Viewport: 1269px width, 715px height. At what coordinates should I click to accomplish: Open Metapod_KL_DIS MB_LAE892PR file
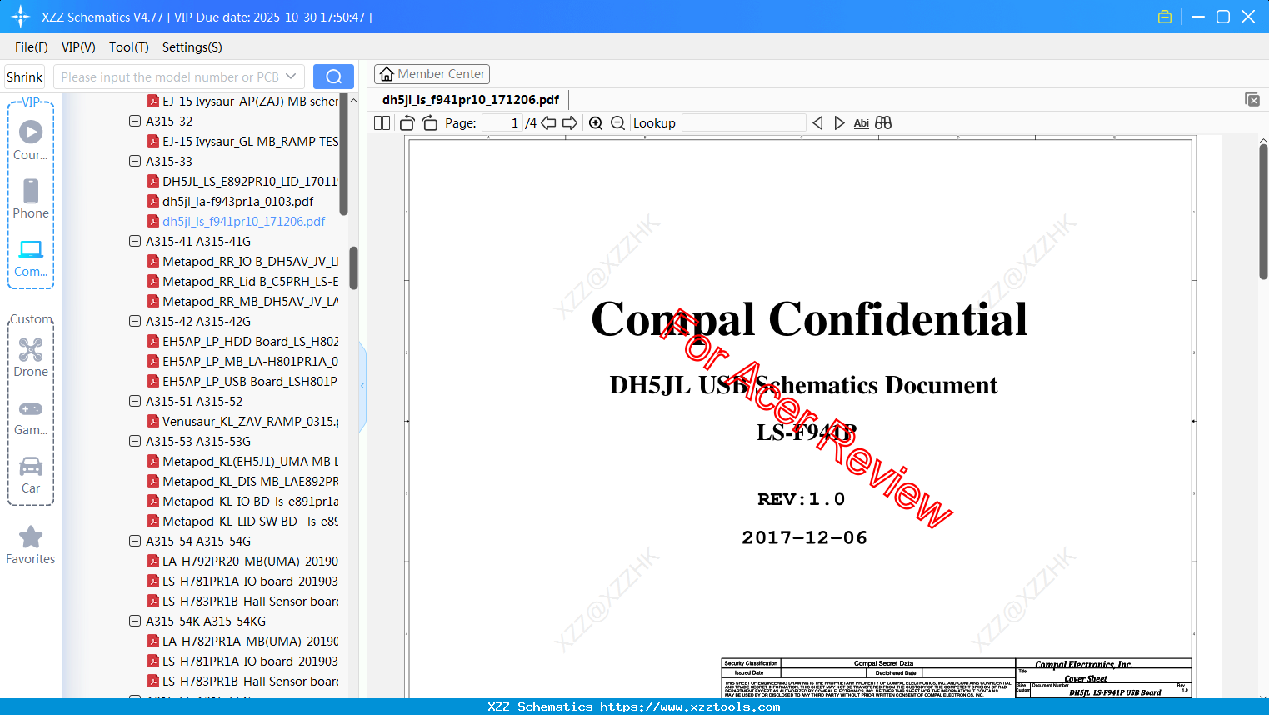point(242,481)
